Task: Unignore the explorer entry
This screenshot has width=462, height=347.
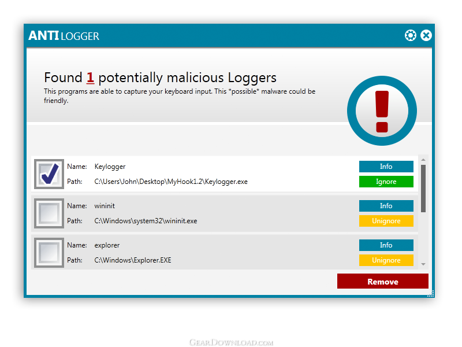Action: [386, 260]
